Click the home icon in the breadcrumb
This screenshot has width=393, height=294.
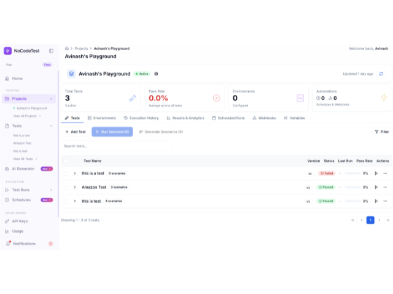pyautogui.click(x=67, y=48)
